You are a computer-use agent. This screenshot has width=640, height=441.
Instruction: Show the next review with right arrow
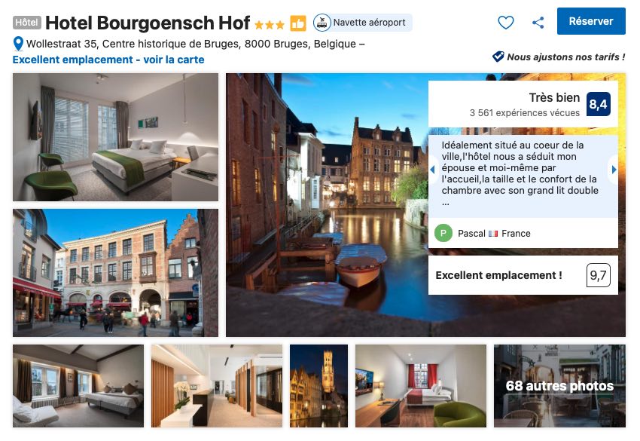click(614, 169)
